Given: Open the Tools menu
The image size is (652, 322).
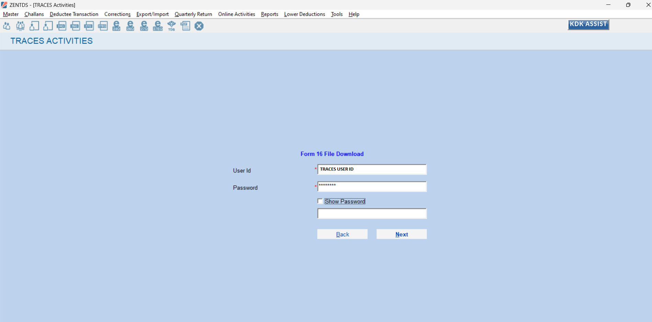Looking at the screenshot, I should (337, 14).
